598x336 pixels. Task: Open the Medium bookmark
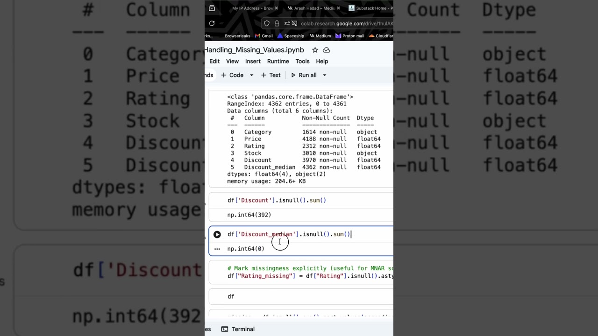pos(320,36)
